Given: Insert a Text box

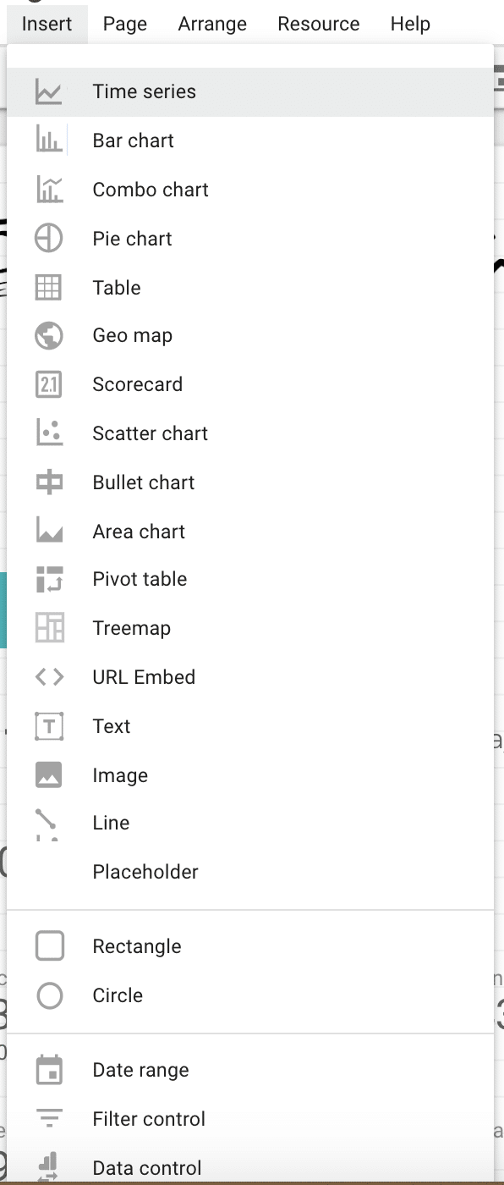Looking at the screenshot, I should click(x=250, y=726).
